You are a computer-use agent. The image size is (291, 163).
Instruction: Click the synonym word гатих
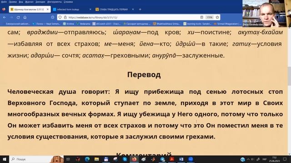click(x=241, y=44)
